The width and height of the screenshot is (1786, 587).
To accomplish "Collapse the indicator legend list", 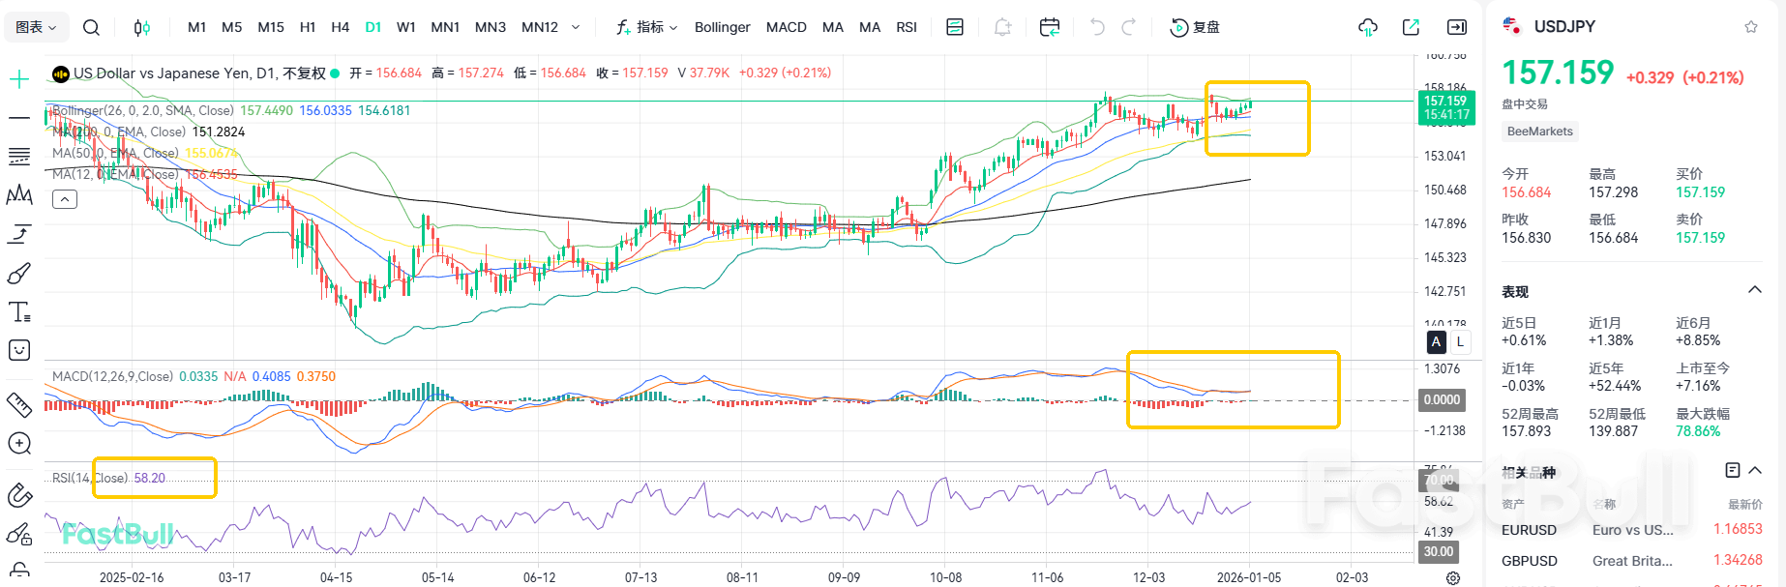I will coord(65,199).
